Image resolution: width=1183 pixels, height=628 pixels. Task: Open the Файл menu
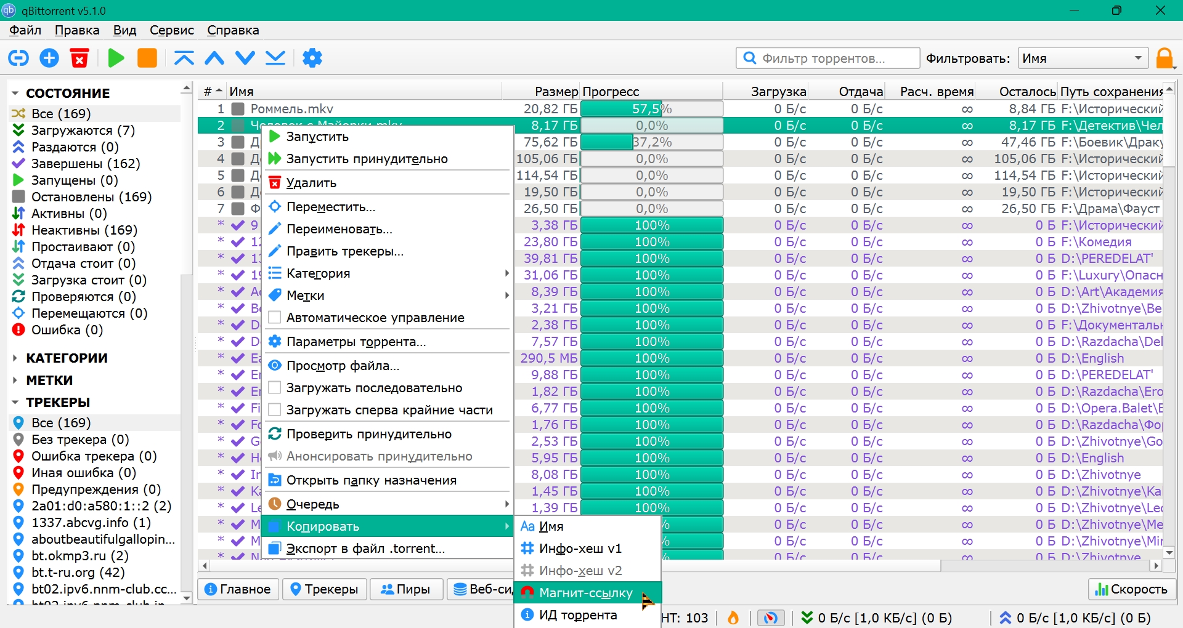pyautogui.click(x=25, y=30)
